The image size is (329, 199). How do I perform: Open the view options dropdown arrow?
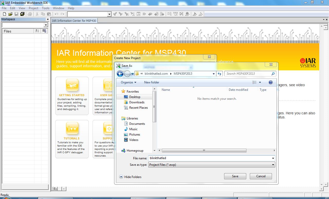[260, 82]
